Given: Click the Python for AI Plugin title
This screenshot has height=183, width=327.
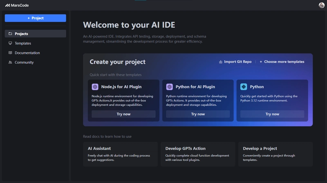Looking at the screenshot, I should coord(195,87).
